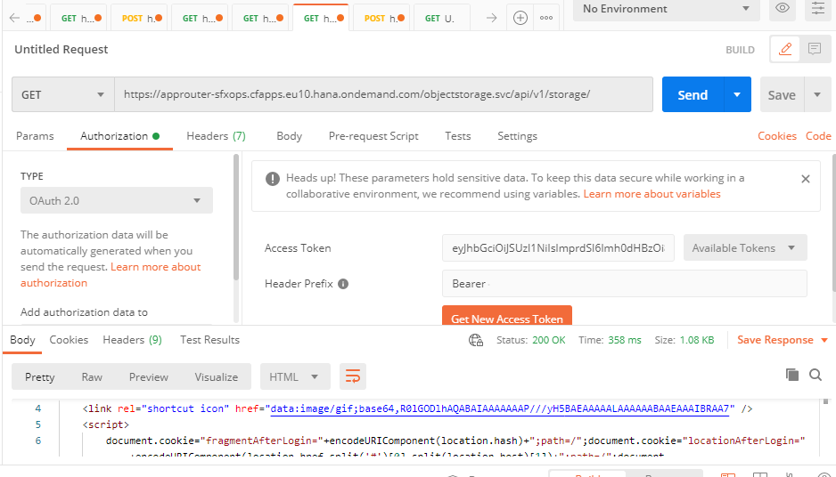Switch response view to Raw

click(x=92, y=377)
